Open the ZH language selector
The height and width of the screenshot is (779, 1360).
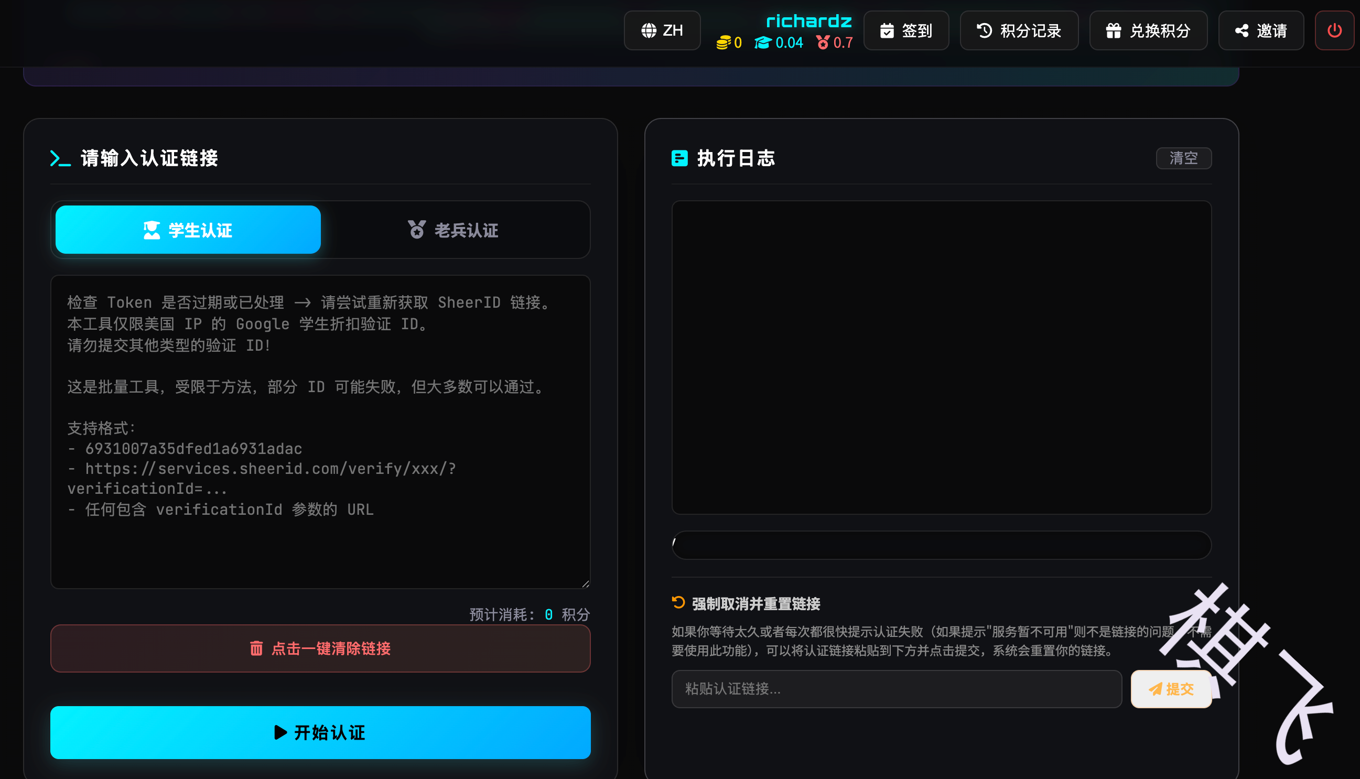point(662,30)
